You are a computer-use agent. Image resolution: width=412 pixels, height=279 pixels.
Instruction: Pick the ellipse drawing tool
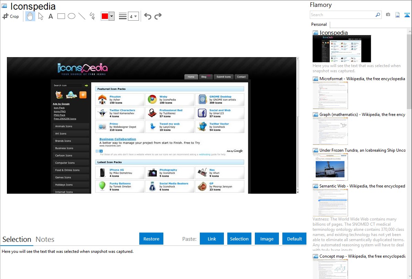(x=72, y=16)
